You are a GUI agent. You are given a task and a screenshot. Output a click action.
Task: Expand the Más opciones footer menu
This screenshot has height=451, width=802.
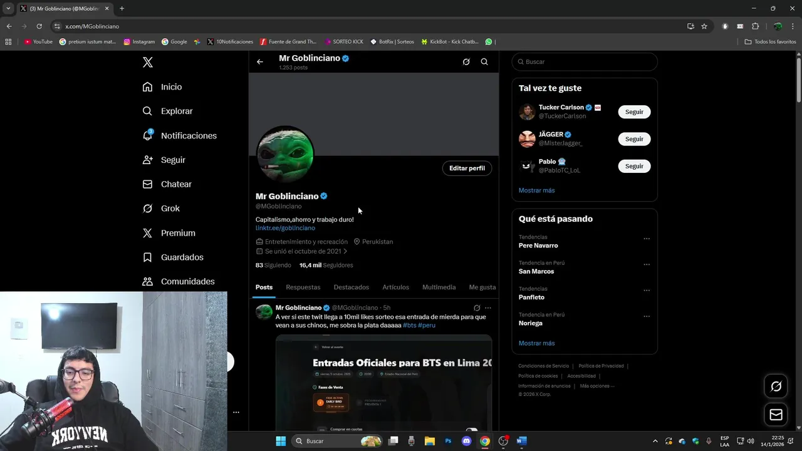tap(597, 386)
